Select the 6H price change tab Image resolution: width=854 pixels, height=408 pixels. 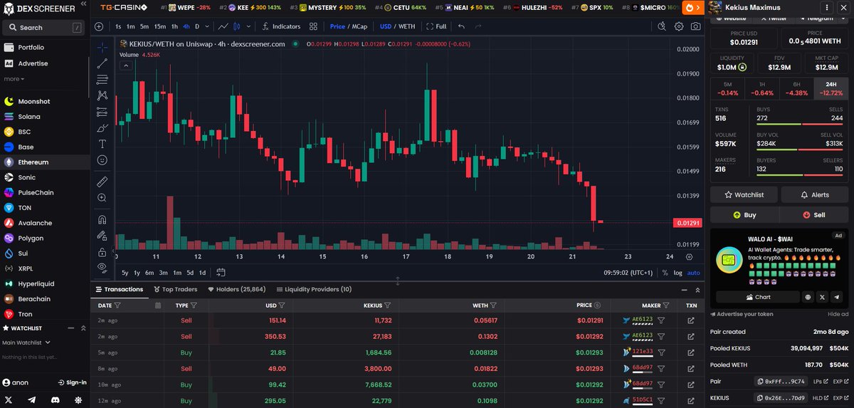click(797, 88)
